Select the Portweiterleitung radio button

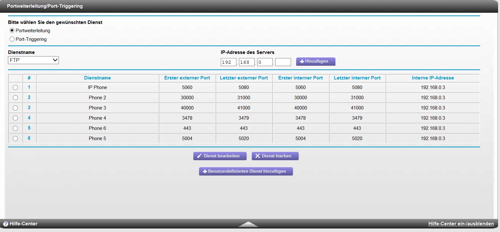[x=12, y=31]
